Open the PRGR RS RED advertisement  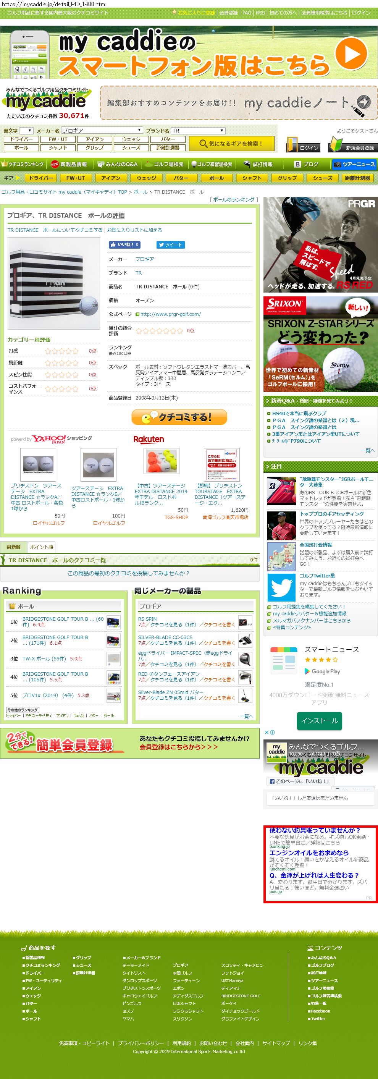click(x=321, y=244)
